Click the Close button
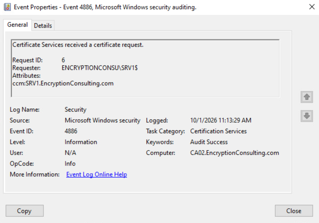This screenshot has height=223, width=319. pyautogui.click(x=294, y=211)
